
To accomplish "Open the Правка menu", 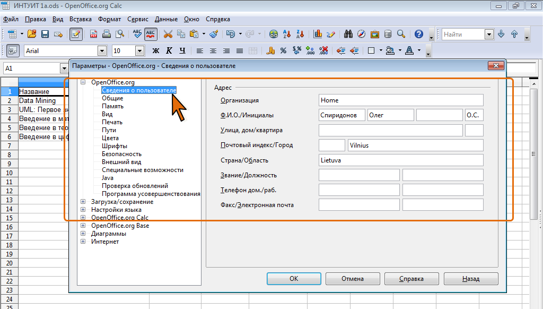I will click(x=36, y=19).
